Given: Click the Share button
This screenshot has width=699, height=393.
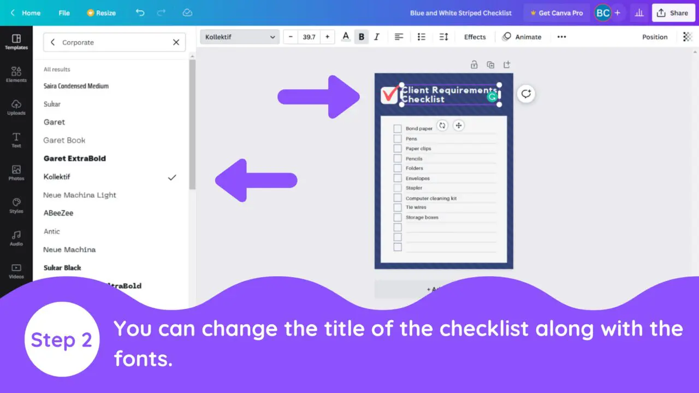Looking at the screenshot, I should pos(673,13).
